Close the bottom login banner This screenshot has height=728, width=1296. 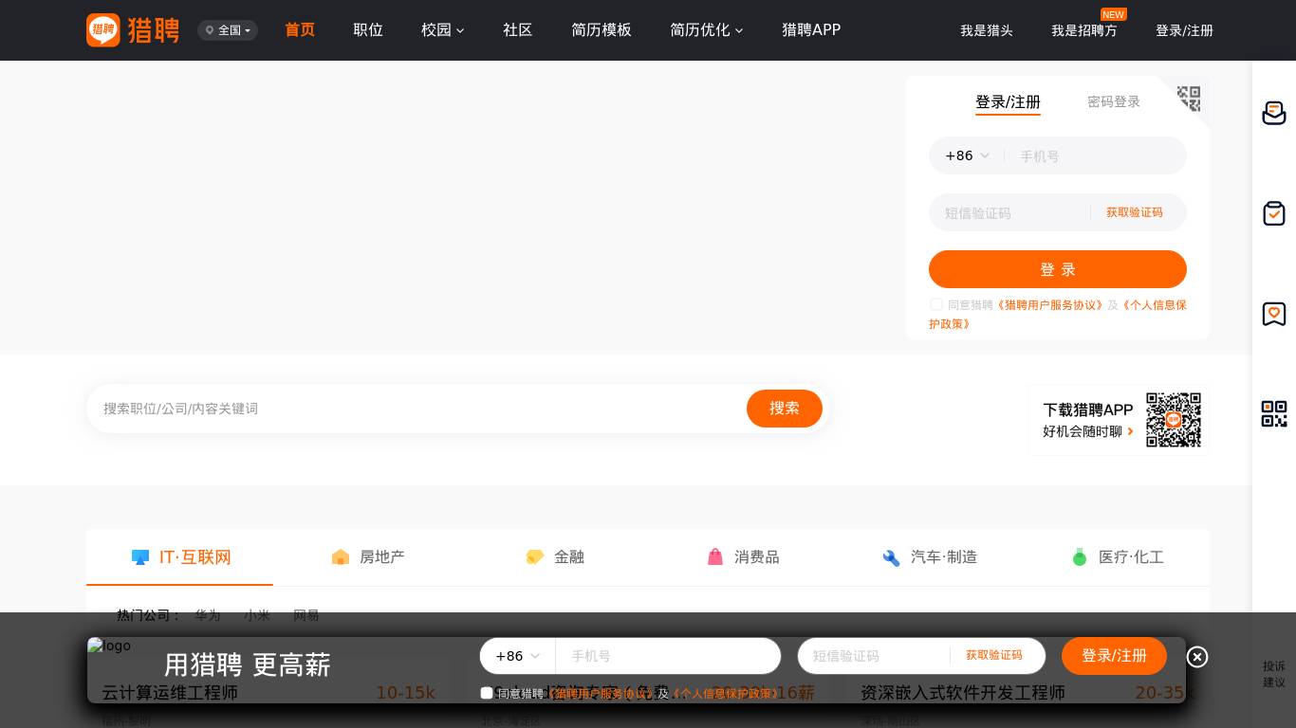1197,657
